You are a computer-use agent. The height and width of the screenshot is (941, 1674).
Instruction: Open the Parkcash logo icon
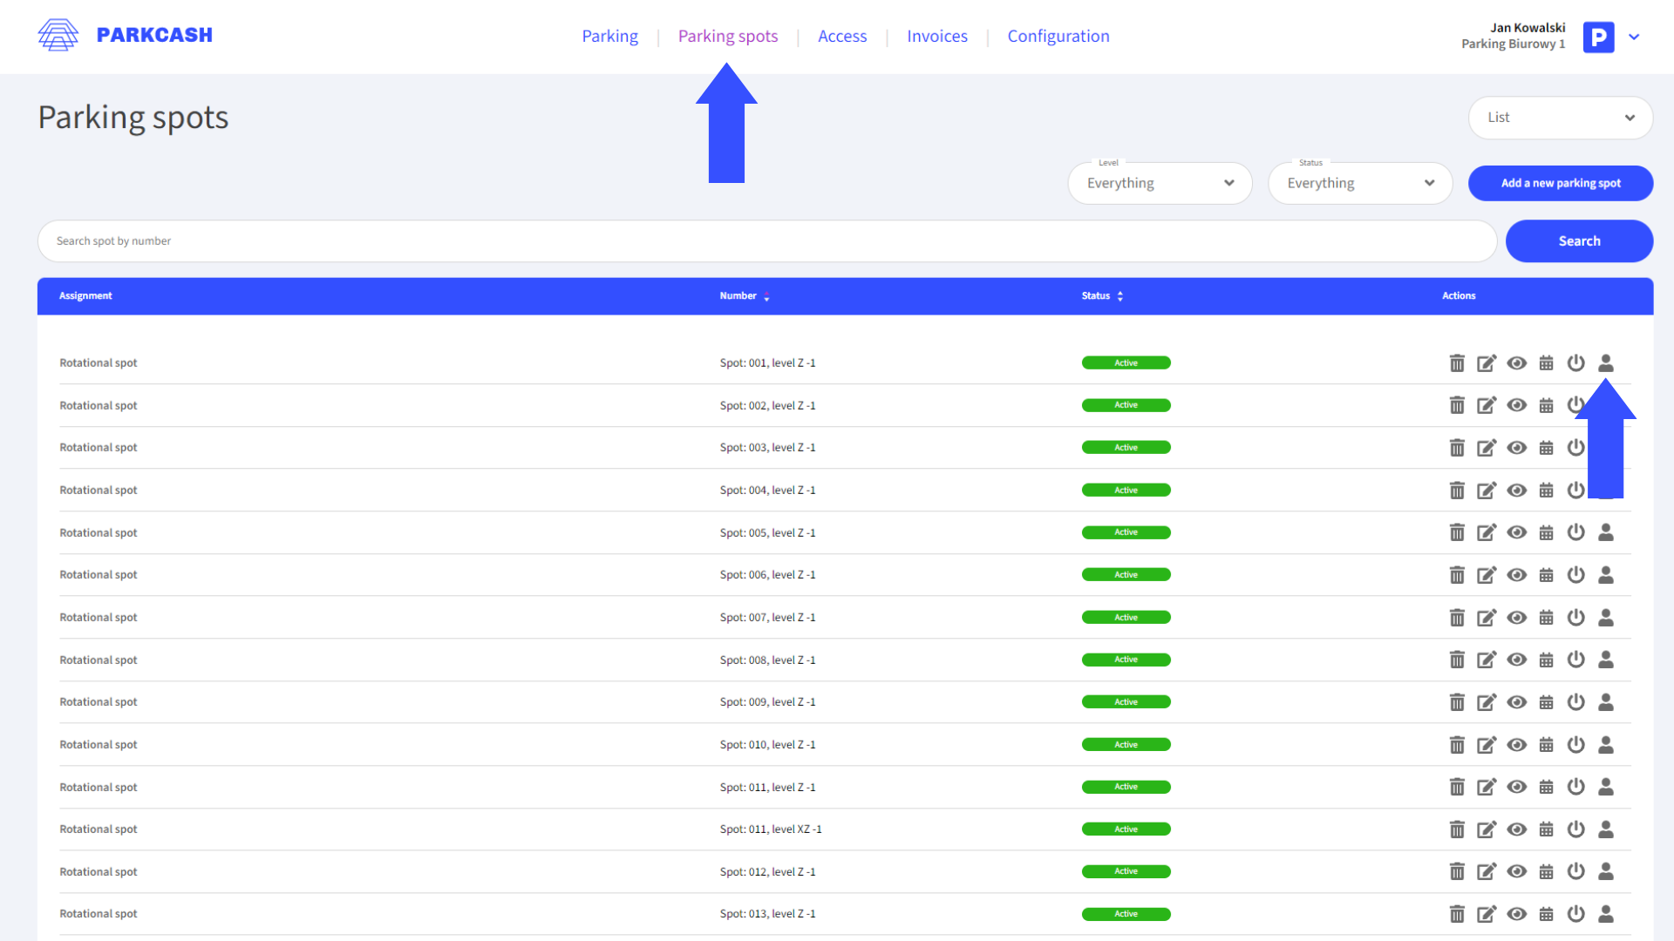(58, 35)
